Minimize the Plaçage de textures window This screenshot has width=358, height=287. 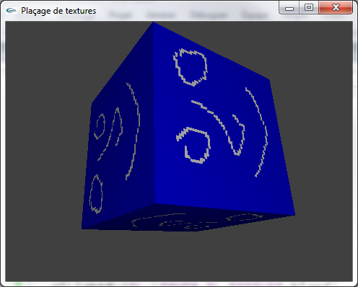(x=289, y=8)
